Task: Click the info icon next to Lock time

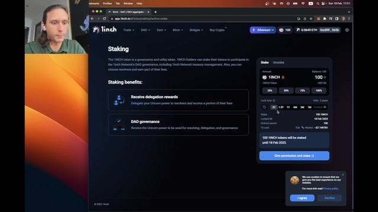Action: click(x=274, y=101)
